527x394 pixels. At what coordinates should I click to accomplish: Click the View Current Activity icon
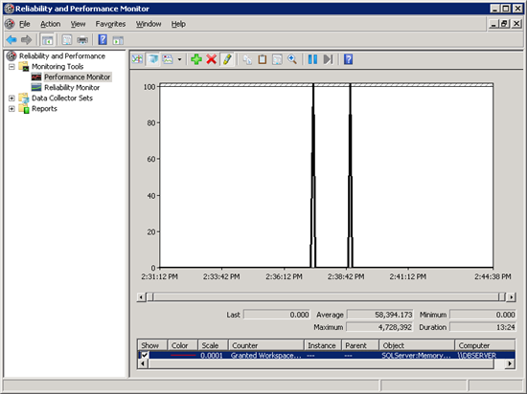click(x=137, y=59)
